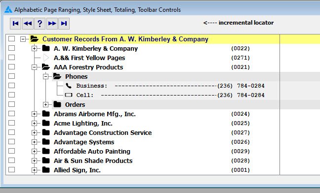Go to previous page using rewind button
The width and height of the screenshot is (320, 193).
(x=28, y=24)
